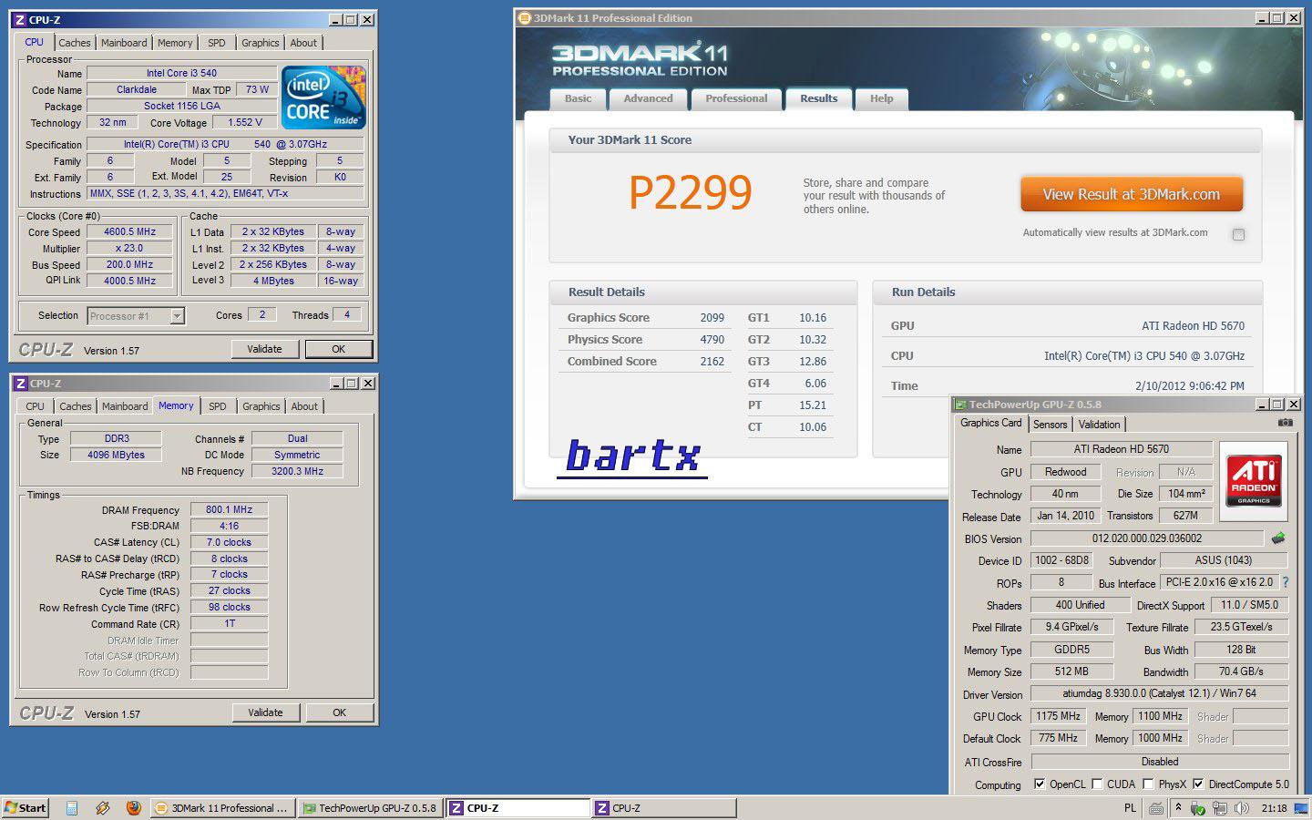Click the Physics Score value 4790
This screenshot has height=820, width=1312.
[x=712, y=340]
